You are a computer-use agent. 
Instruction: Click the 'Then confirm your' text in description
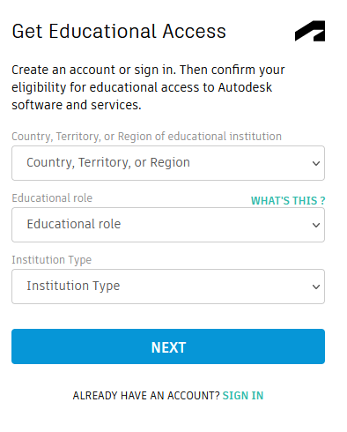[233, 70]
